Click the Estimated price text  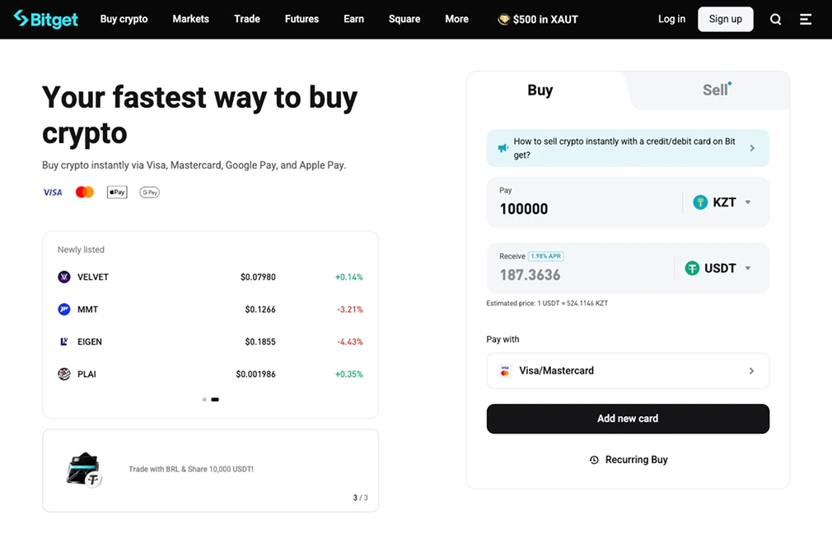pyautogui.click(x=547, y=303)
